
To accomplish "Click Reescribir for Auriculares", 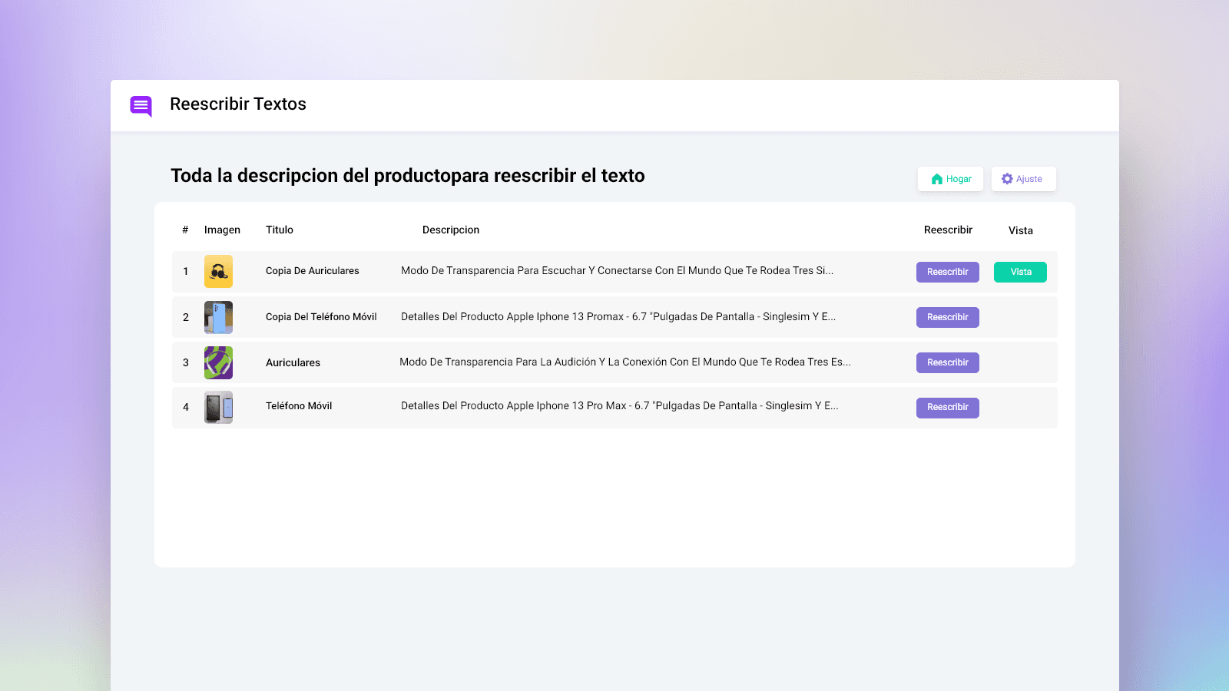I will click(x=947, y=362).
